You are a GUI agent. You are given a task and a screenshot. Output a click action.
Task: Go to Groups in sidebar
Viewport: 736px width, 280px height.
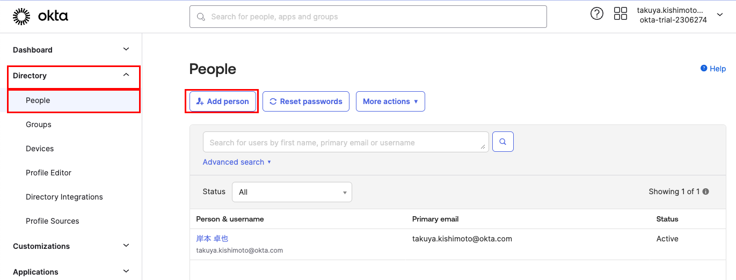39,124
